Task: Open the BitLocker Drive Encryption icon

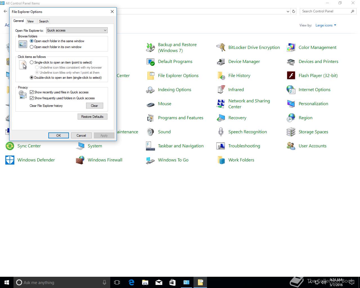Action: [x=221, y=48]
